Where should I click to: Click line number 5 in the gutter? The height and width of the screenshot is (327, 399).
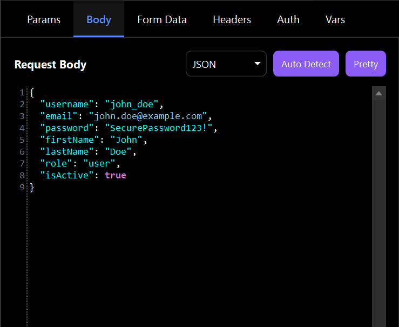pyautogui.click(x=22, y=140)
